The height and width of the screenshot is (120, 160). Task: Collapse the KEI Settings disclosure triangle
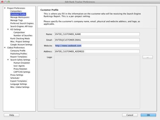pyautogui.click(x=8, y=29)
